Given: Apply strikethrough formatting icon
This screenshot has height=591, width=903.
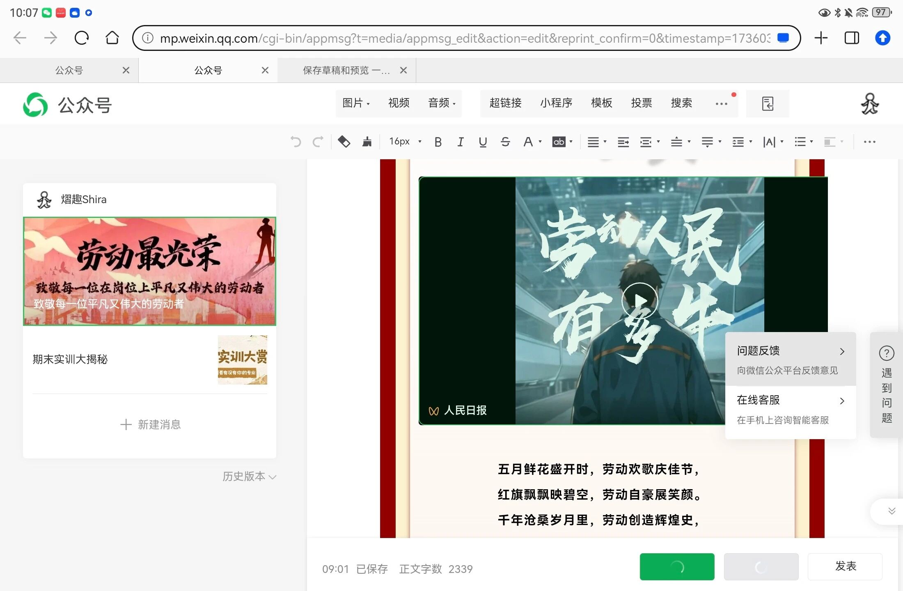Looking at the screenshot, I should (x=505, y=142).
